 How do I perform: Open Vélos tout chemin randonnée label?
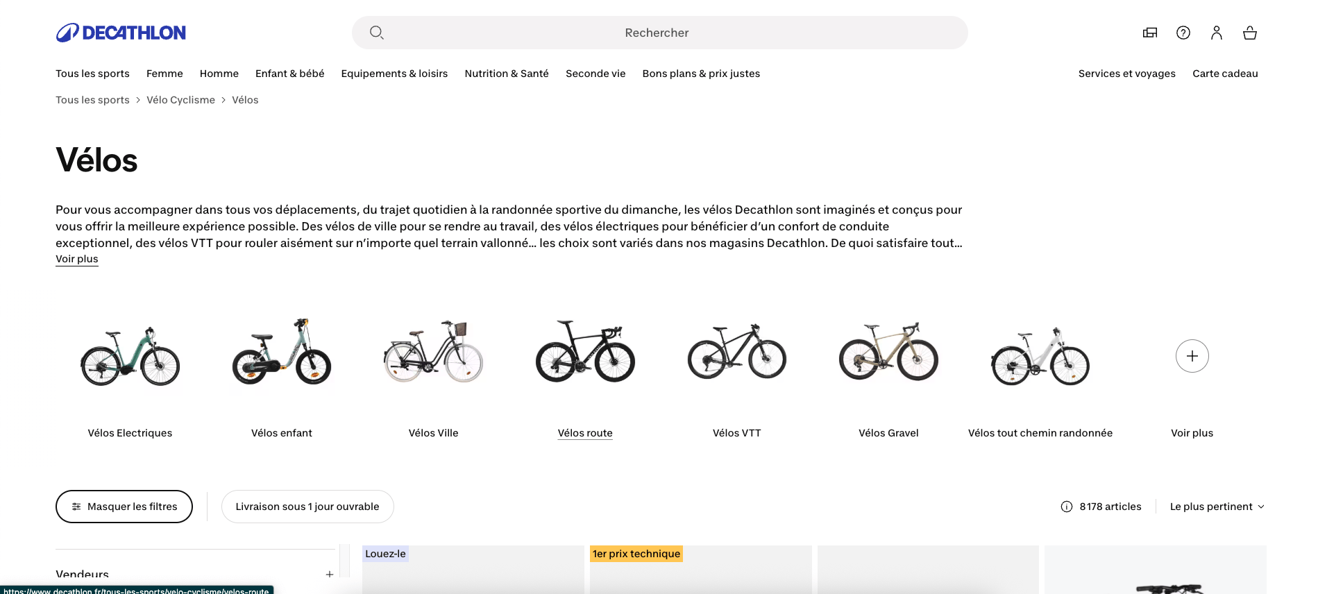click(1040, 433)
